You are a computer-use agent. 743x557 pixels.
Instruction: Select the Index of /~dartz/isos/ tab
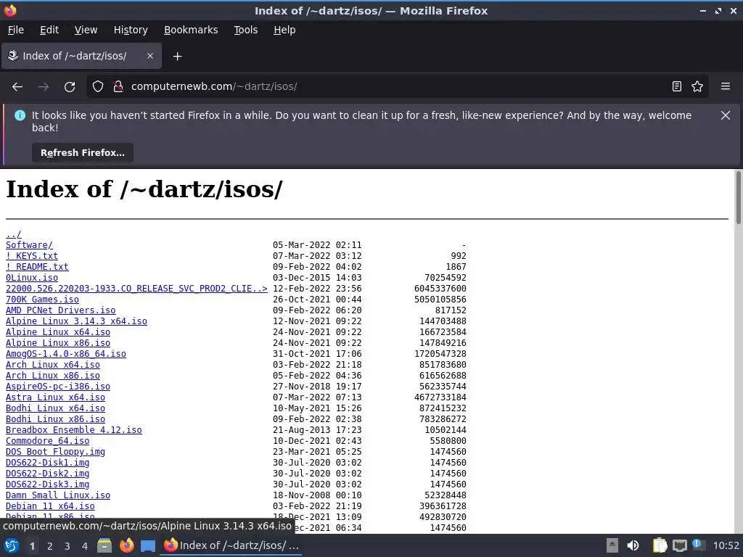[x=81, y=56]
